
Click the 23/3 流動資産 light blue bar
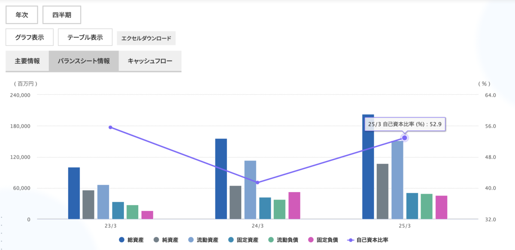point(103,202)
